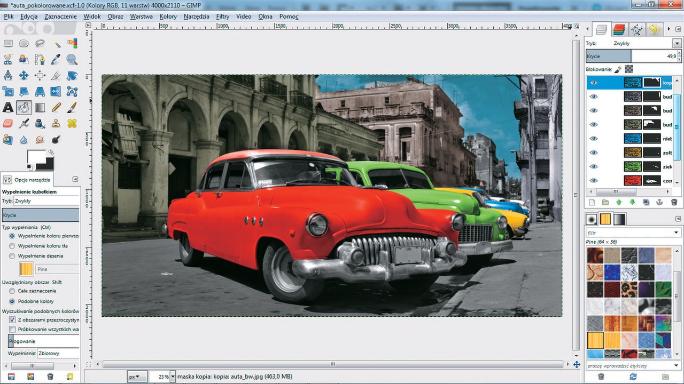The height and width of the screenshot is (384, 684).
Task: Open the Kolory menu
Action: pos(168,17)
